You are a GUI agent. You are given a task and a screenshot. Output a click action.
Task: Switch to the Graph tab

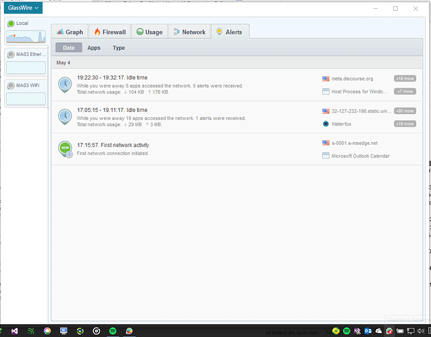70,32
